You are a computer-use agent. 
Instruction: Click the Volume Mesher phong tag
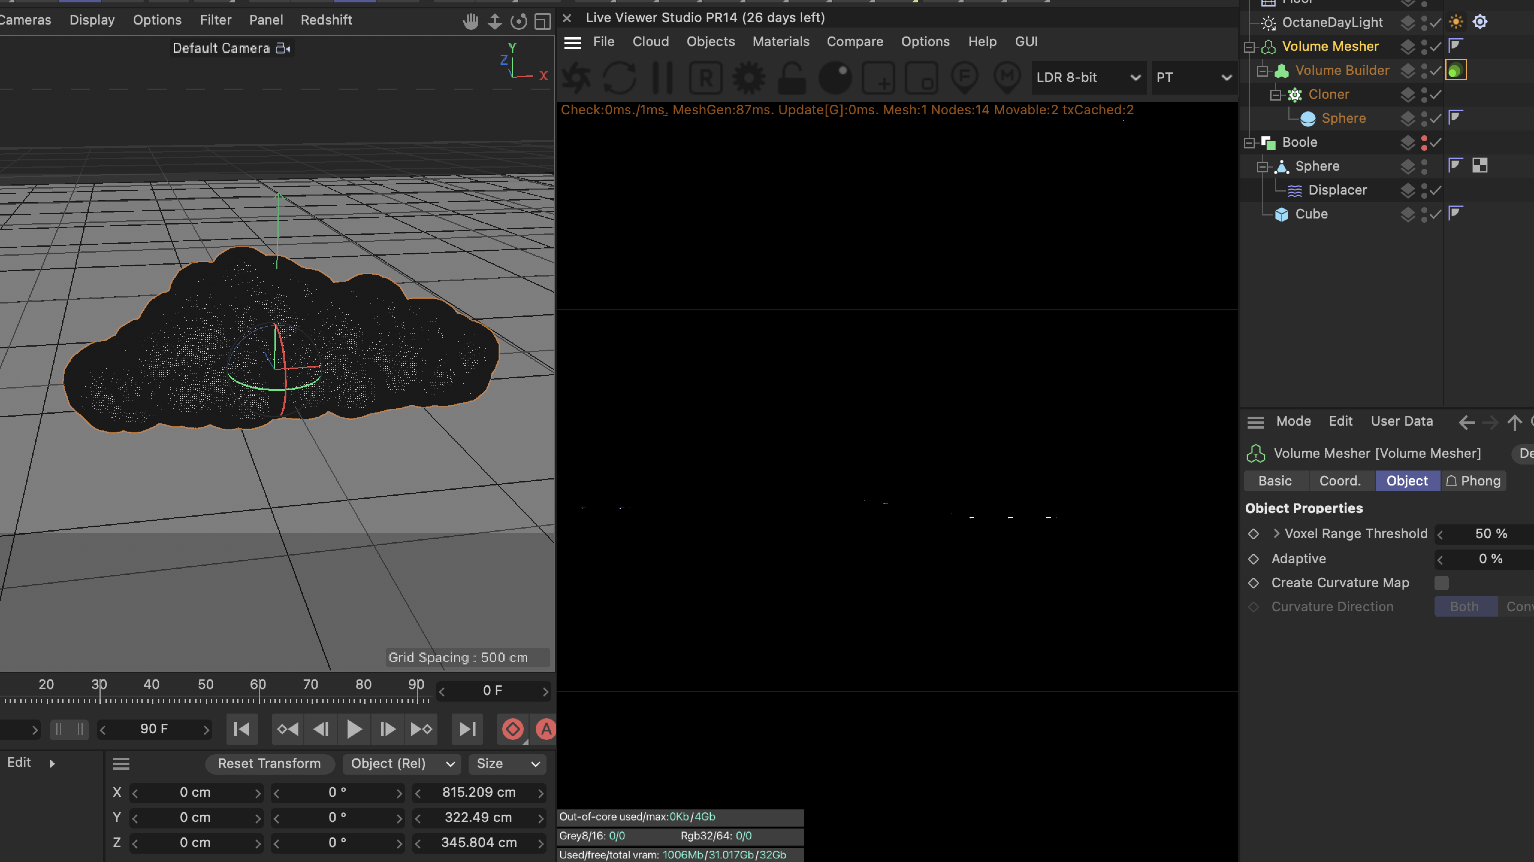pyautogui.click(x=1456, y=46)
